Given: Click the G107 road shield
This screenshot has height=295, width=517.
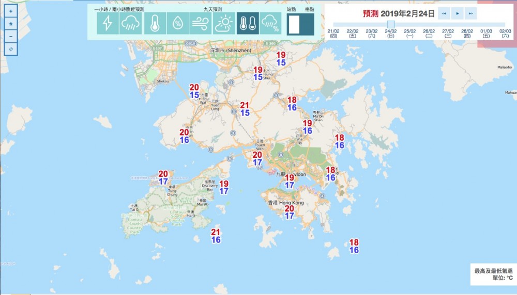Looking at the screenshot, I should click(x=157, y=48).
